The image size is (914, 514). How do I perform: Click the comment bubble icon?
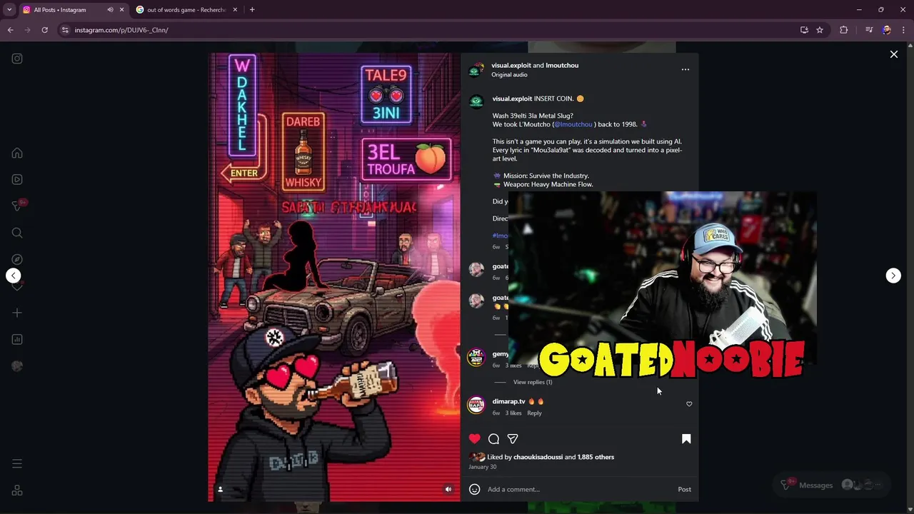pyautogui.click(x=493, y=438)
